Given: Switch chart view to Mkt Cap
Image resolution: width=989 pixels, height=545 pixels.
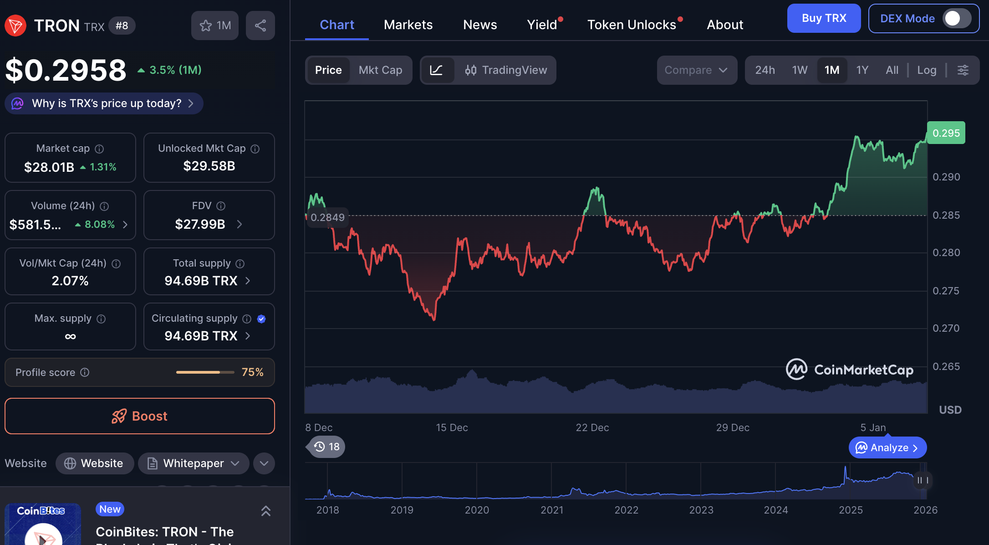Looking at the screenshot, I should [380, 70].
